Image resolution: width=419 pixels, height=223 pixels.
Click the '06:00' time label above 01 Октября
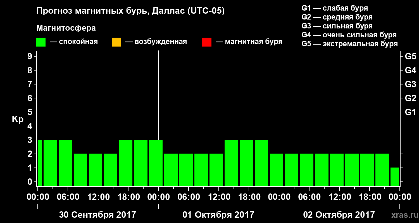[189, 197]
